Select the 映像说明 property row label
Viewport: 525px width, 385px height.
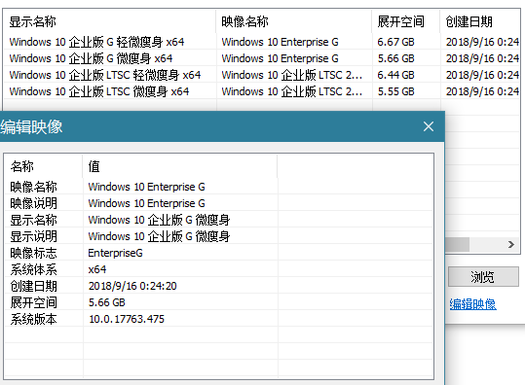(33, 203)
